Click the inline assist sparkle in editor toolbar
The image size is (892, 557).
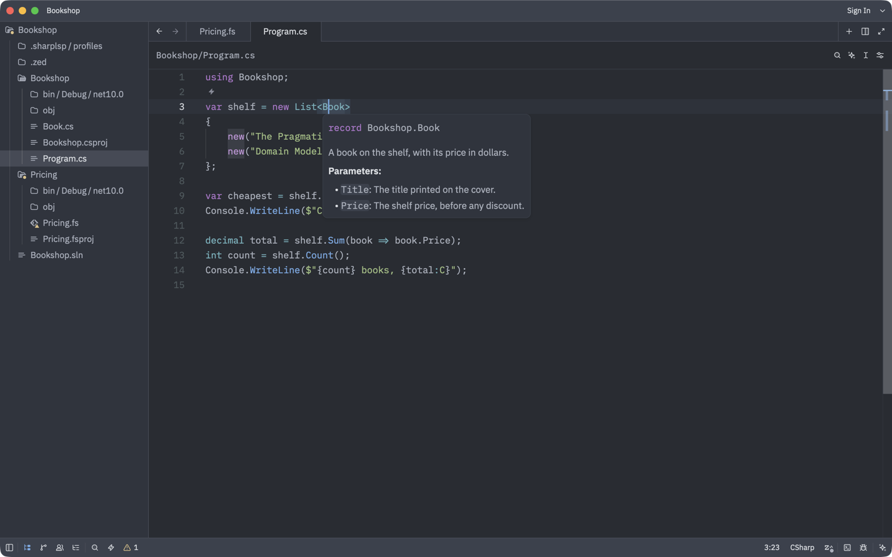(x=852, y=56)
